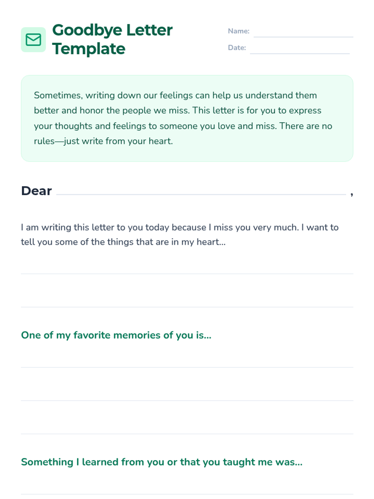Viewport: 374px width, 499px height.
Task: Click the comma after the Dear line
Action: (x=352, y=194)
